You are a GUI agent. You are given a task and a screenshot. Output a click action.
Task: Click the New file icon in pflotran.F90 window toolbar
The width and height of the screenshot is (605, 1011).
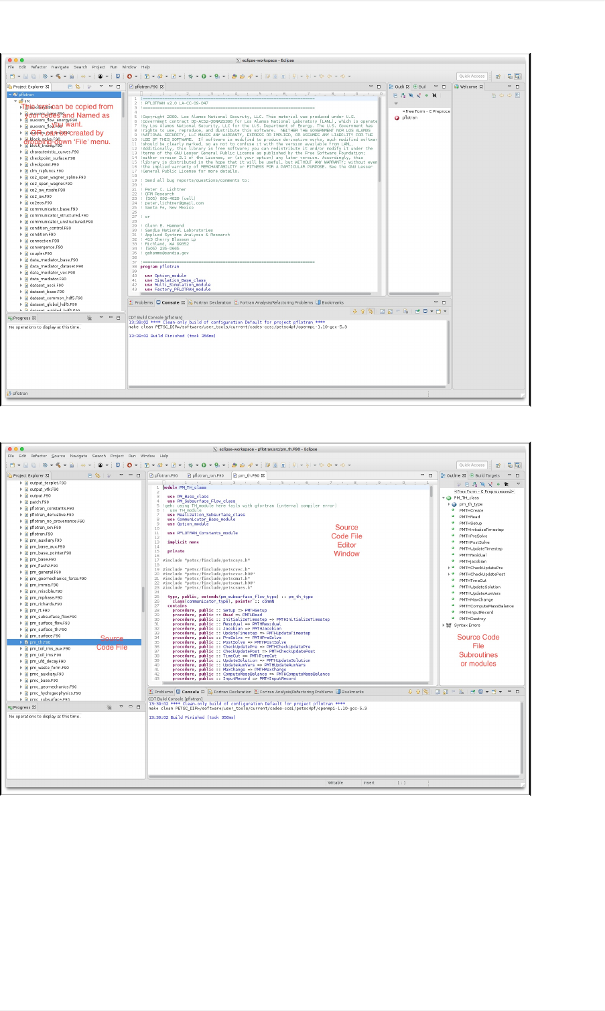click(12, 76)
